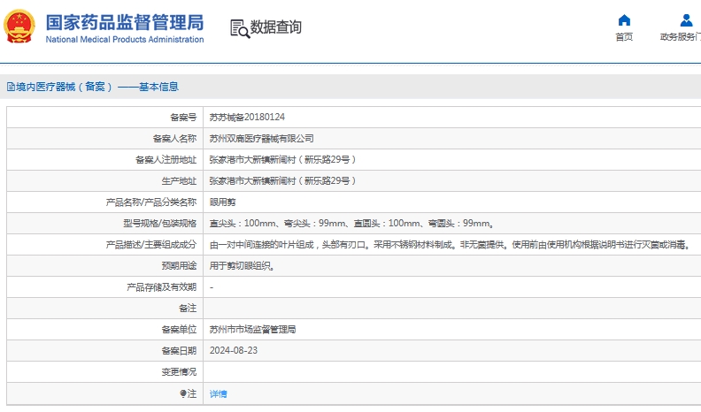Screen dimensions: 701x412
Task: Click the 数据查询 heading text
Action: pos(276,27)
